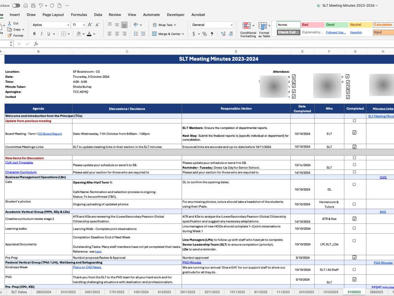Toggle the AutoSave switch

(x=16, y=6)
